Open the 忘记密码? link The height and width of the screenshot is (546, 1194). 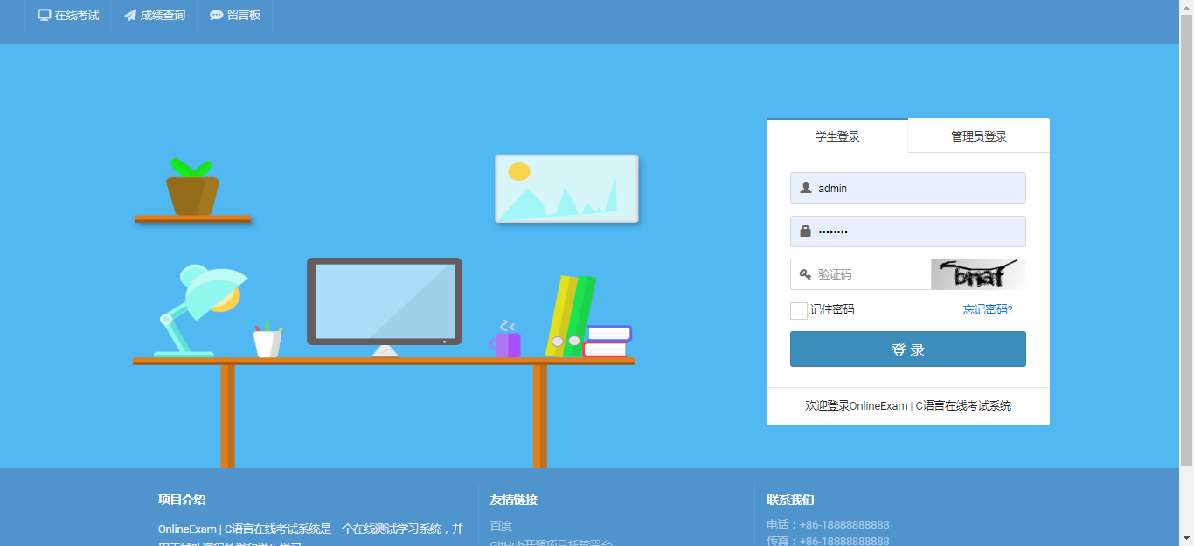click(x=988, y=309)
